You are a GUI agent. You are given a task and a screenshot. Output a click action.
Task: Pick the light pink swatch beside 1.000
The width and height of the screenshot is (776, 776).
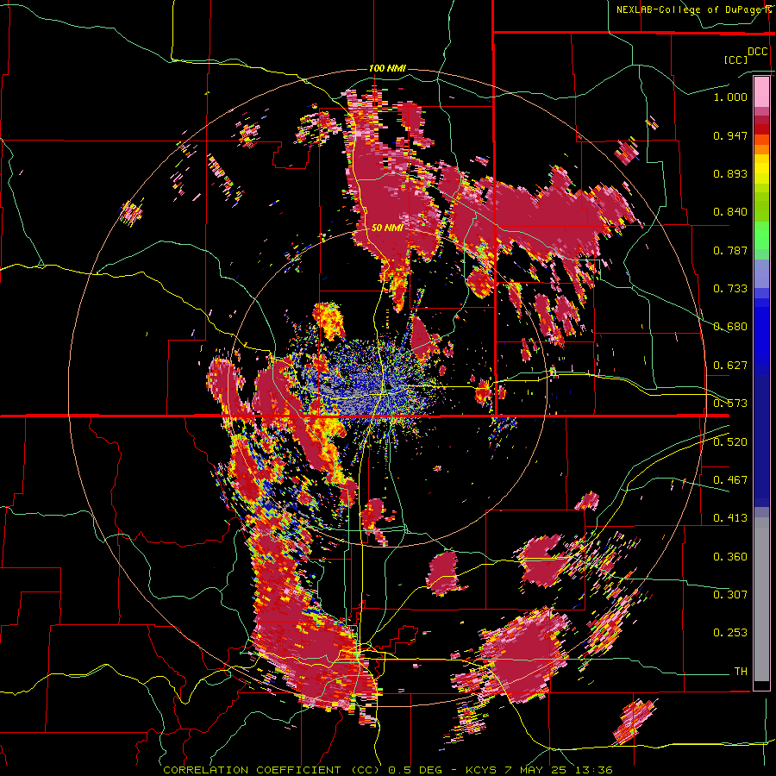point(761,92)
